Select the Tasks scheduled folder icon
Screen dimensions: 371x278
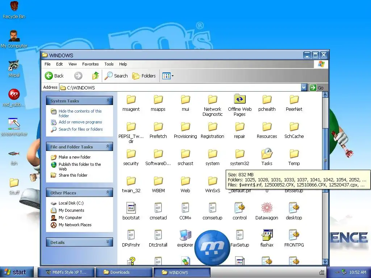point(267,153)
